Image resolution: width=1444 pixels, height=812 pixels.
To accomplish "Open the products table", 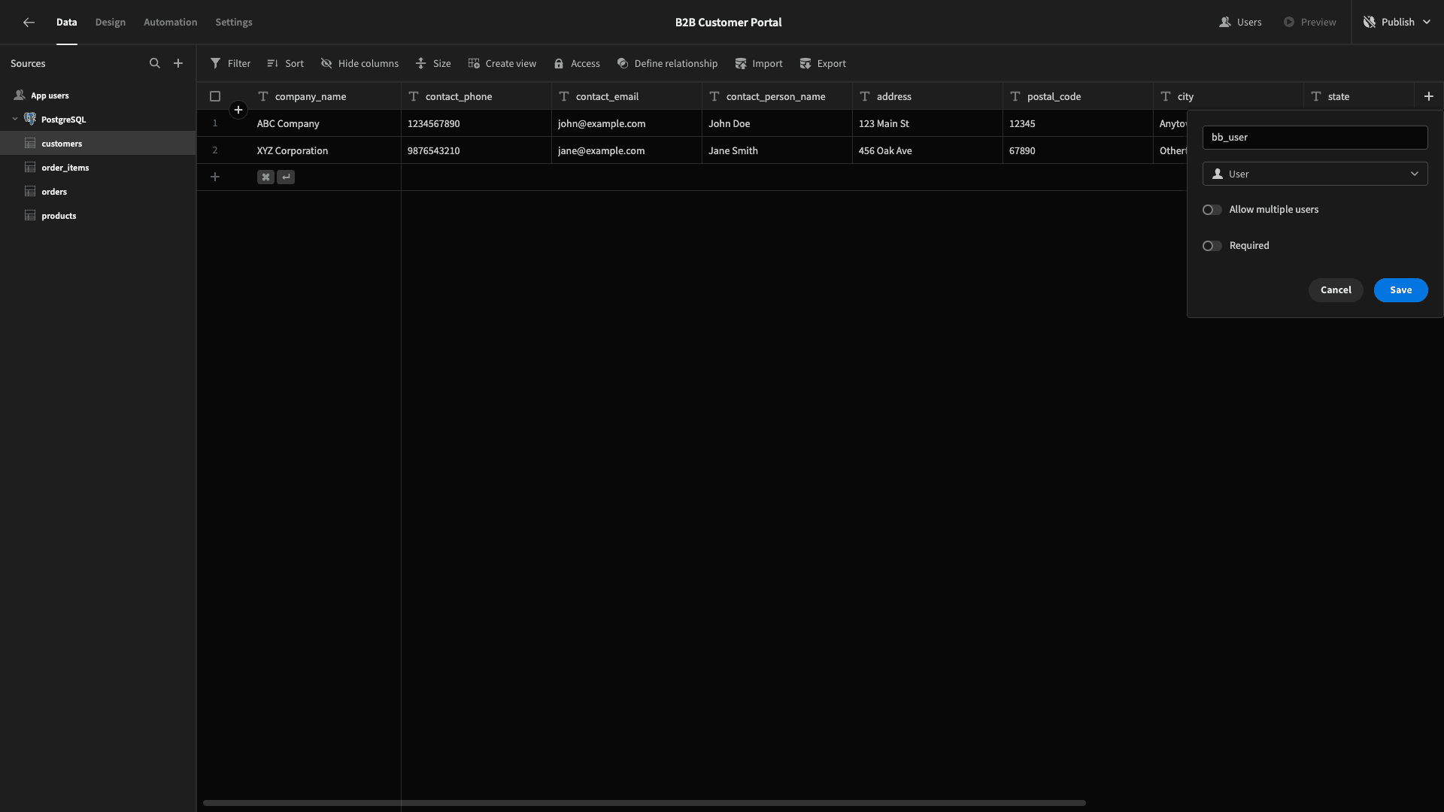I will click(x=98, y=215).
